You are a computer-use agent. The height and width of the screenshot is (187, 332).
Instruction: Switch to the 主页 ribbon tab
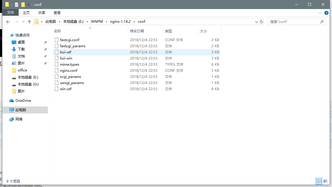coord(26,13)
